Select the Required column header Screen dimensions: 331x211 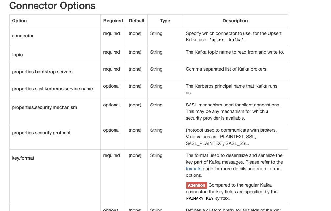[x=113, y=21]
